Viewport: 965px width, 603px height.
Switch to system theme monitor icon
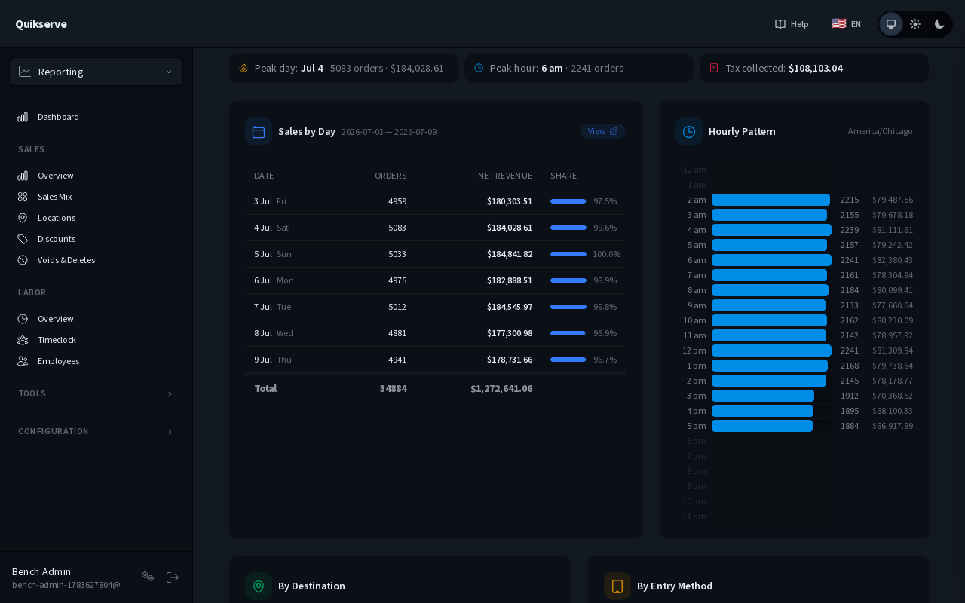click(891, 24)
